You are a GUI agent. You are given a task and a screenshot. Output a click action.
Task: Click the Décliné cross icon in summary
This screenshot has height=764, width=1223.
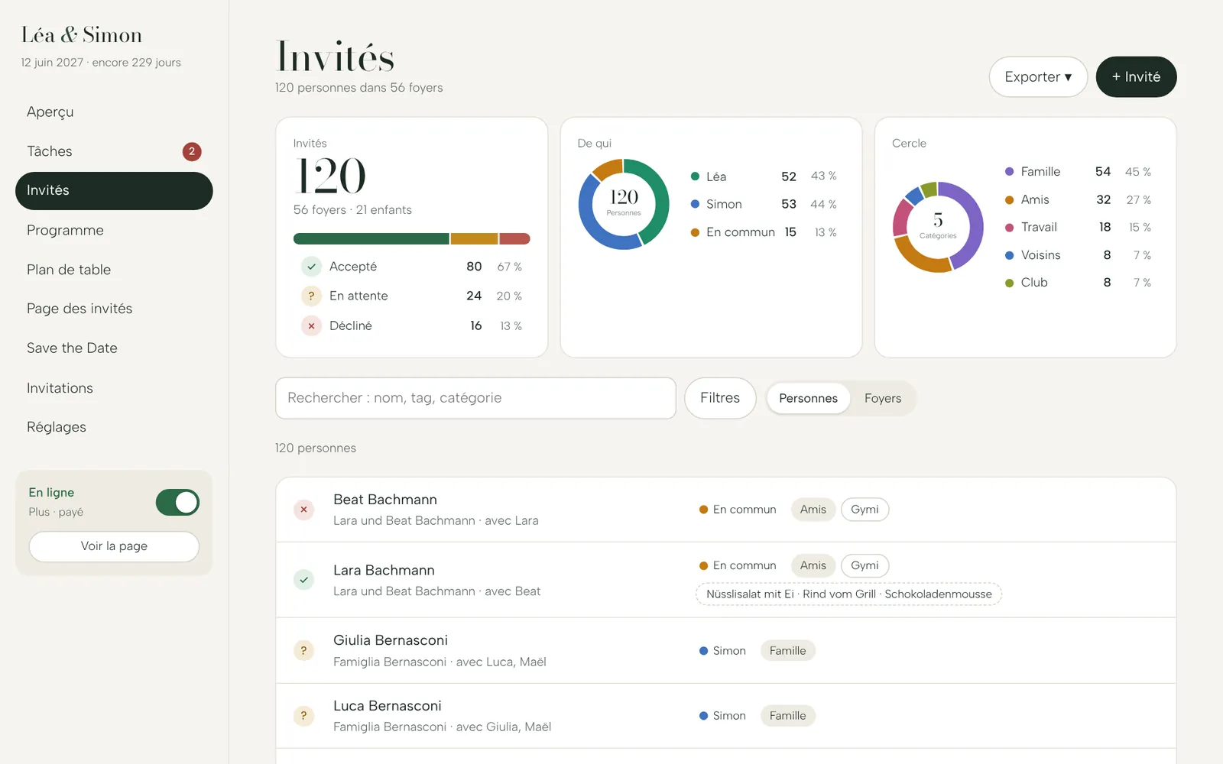pos(311,326)
